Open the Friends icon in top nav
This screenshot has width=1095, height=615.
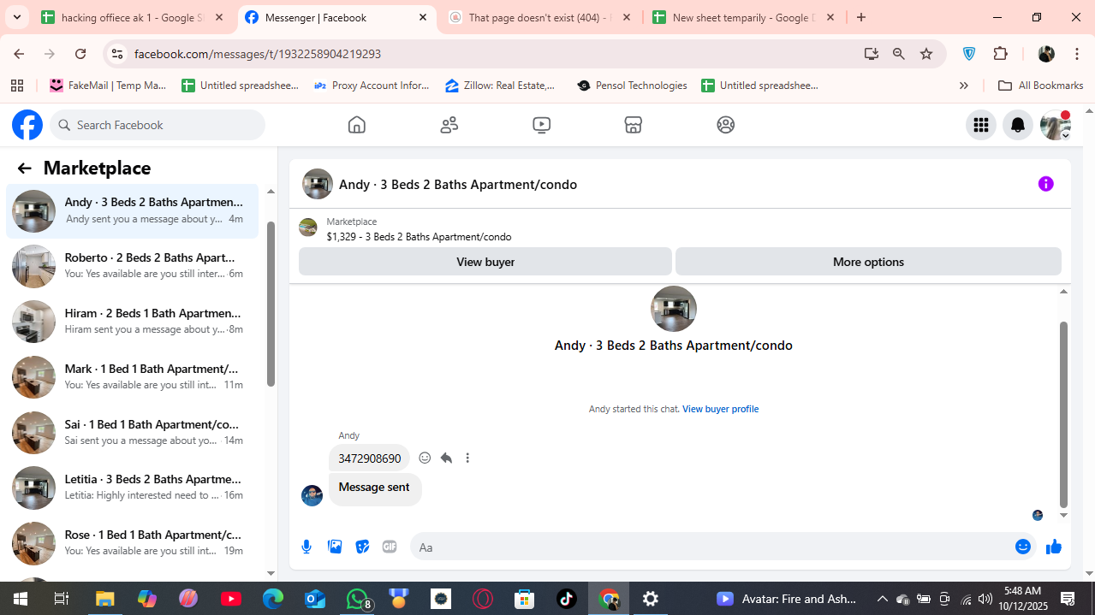point(449,125)
